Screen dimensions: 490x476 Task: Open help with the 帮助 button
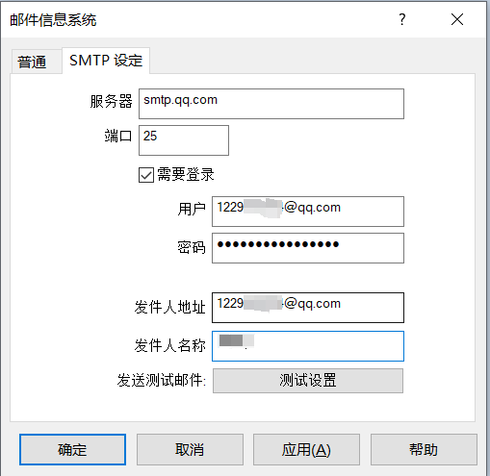click(x=424, y=449)
